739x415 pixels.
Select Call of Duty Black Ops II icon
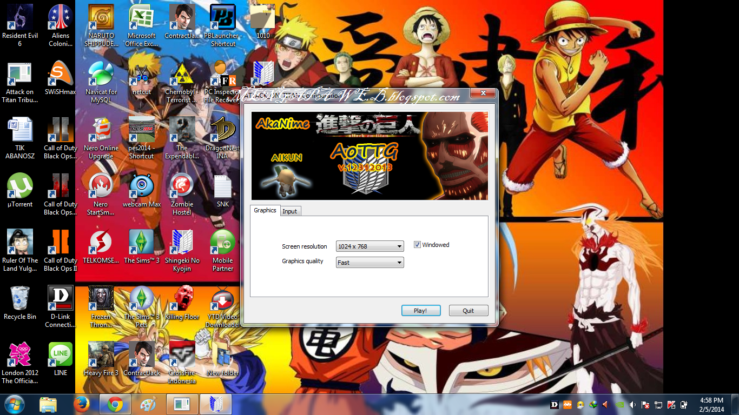coord(61,251)
